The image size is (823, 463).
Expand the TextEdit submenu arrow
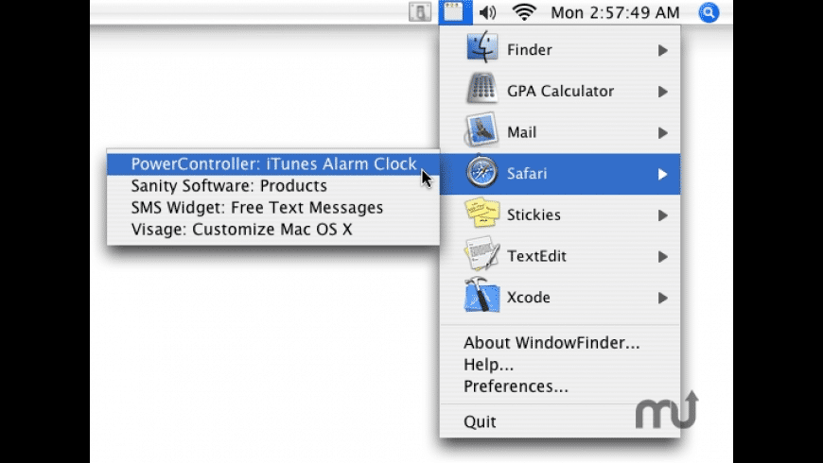663,257
